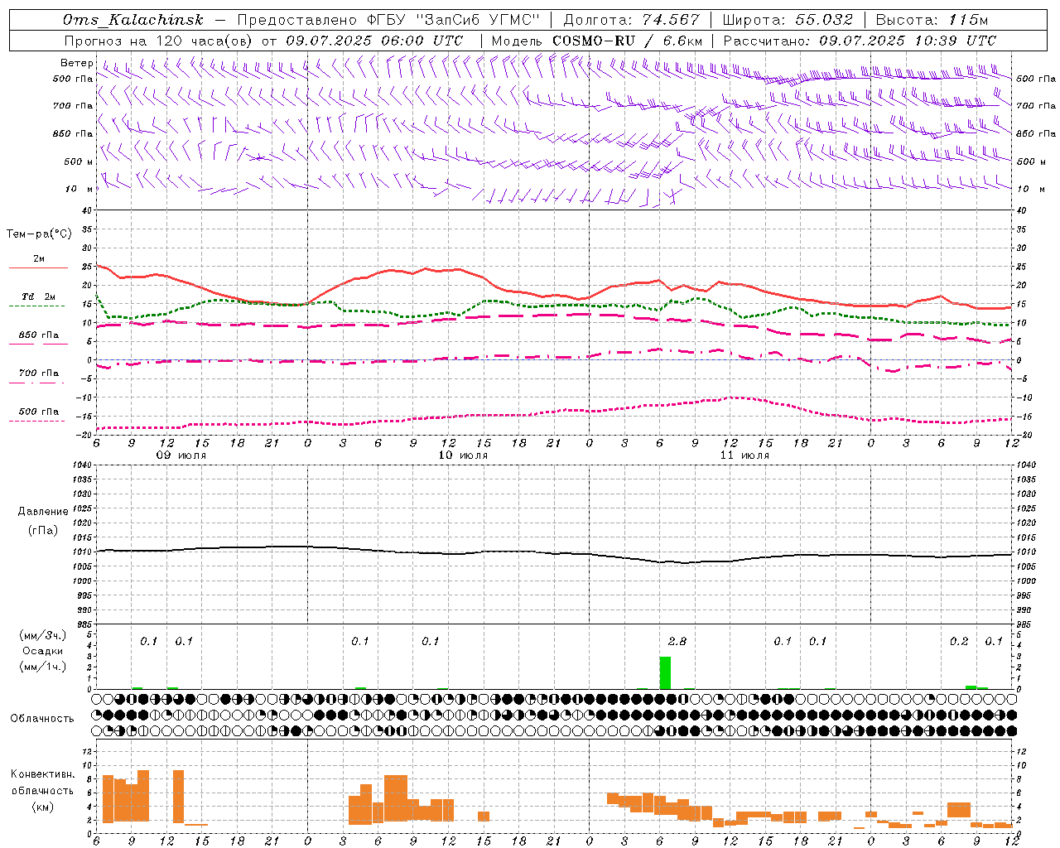1060x848 pixels.
Task: Click the 'Давление' pressure panel label
Action: pos(43,512)
